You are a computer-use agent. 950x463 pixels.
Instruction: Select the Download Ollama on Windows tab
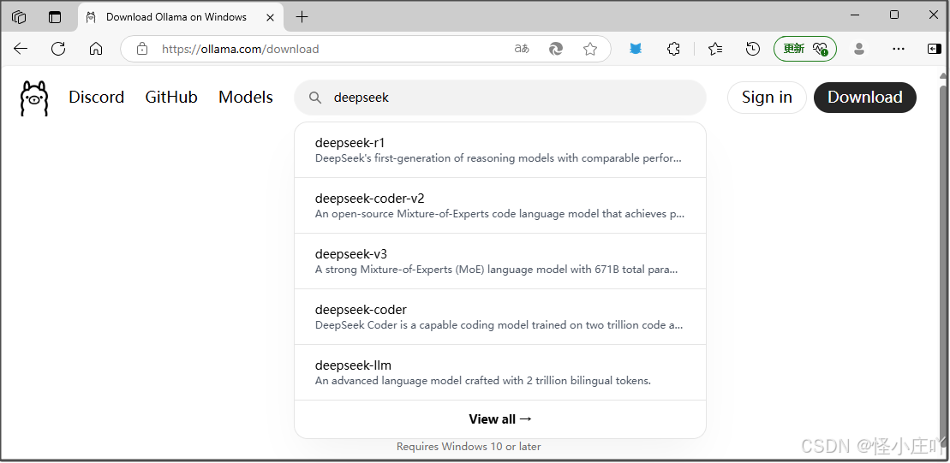[181, 17]
